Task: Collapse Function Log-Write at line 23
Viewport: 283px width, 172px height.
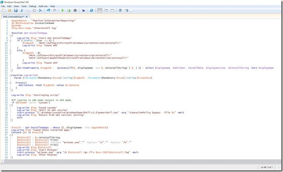Action: 10,75
